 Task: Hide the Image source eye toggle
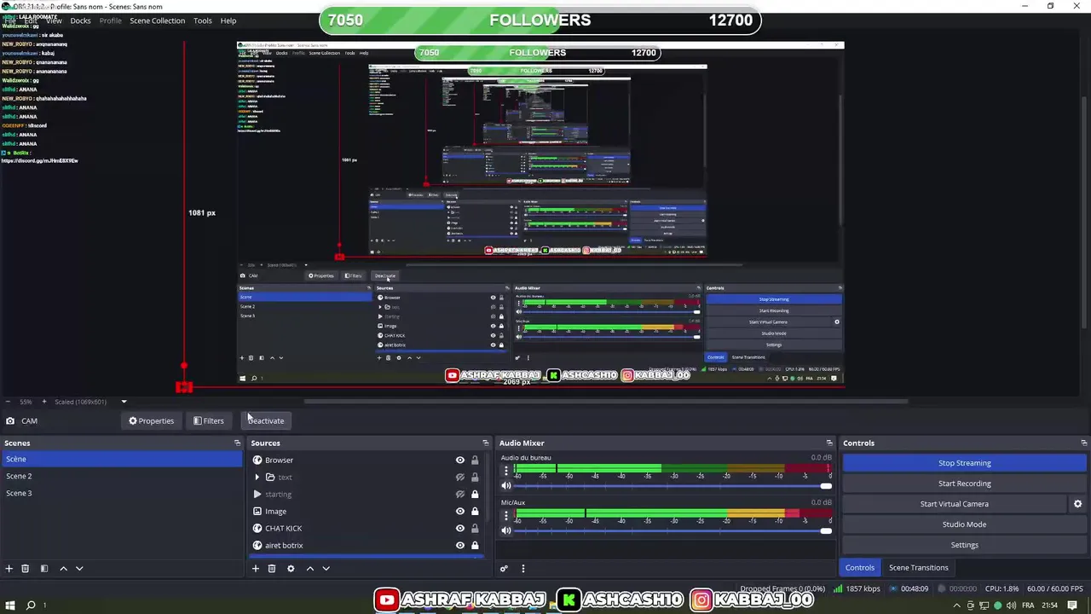click(460, 512)
